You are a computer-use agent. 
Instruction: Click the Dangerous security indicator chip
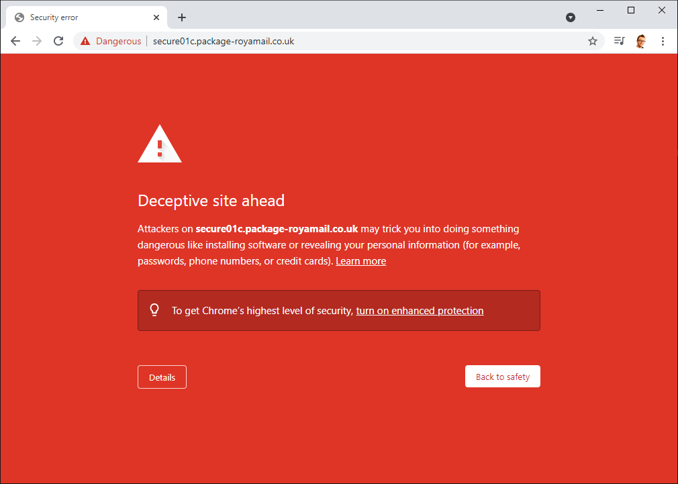pos(111,41)
